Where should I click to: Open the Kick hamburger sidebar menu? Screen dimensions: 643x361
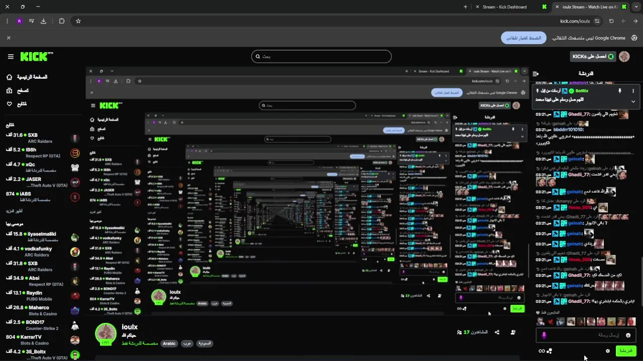click(11, 57)
